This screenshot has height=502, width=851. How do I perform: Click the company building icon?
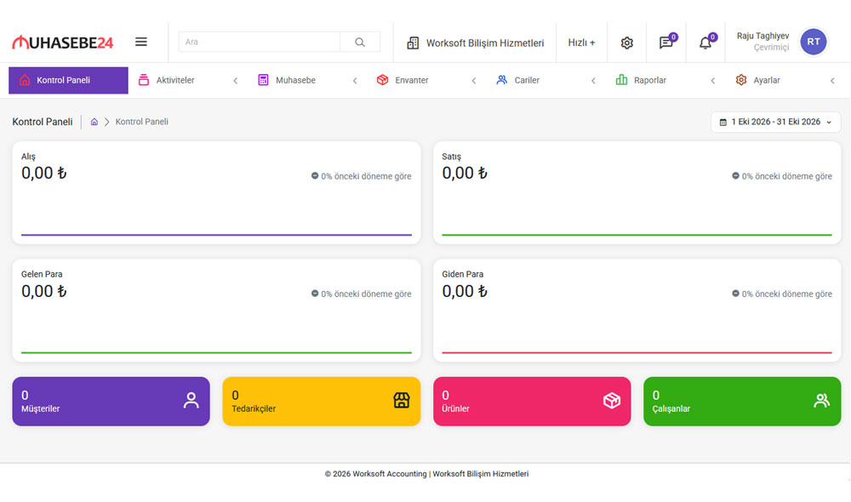pyautogui.click(x=413, y=43)
